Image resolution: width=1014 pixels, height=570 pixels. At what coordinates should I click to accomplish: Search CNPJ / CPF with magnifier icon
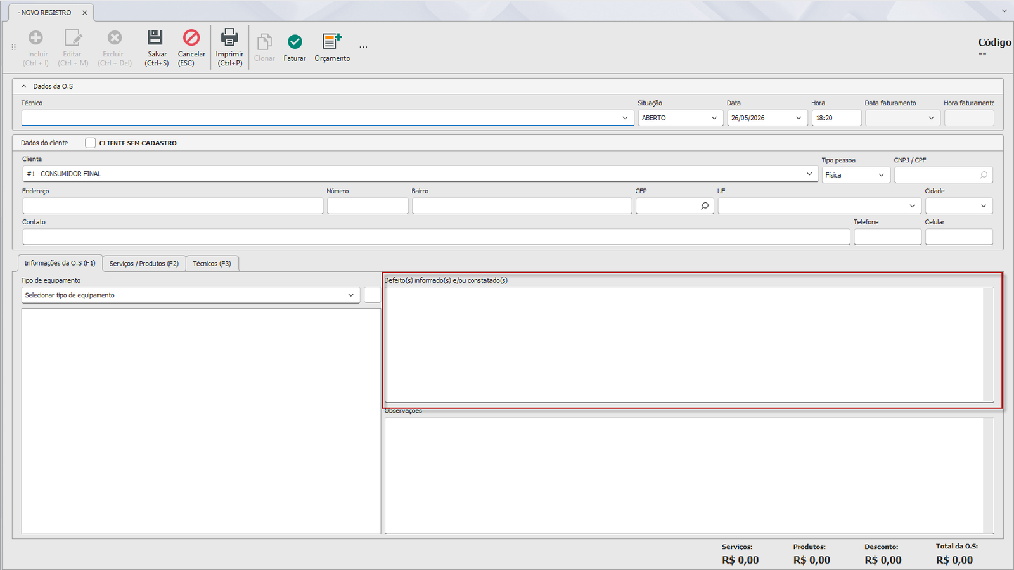click(x=984, y=175)
